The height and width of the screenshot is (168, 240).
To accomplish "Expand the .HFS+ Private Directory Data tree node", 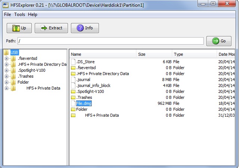I will click(x=6, y=64).
